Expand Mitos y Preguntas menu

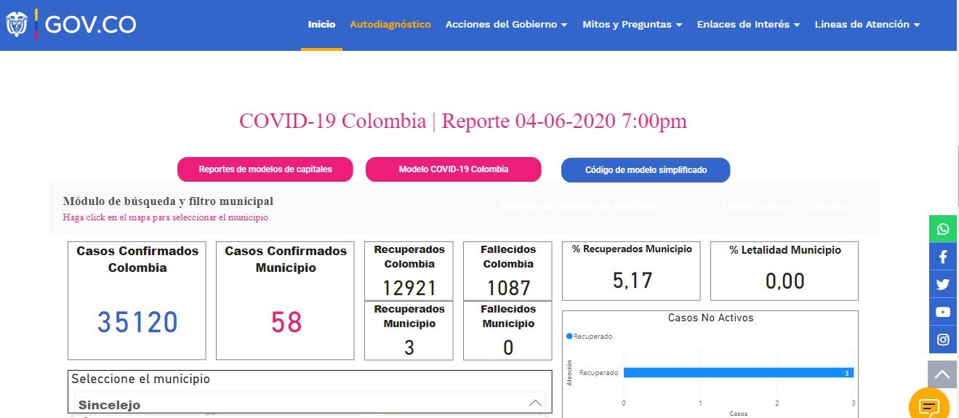coord(632,24)
